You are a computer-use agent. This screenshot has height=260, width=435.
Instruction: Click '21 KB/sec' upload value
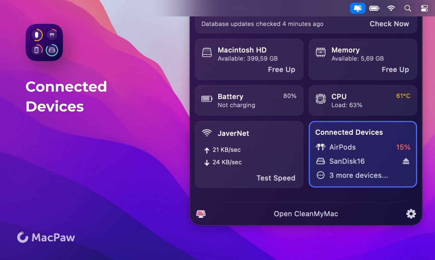coord(227,150)
